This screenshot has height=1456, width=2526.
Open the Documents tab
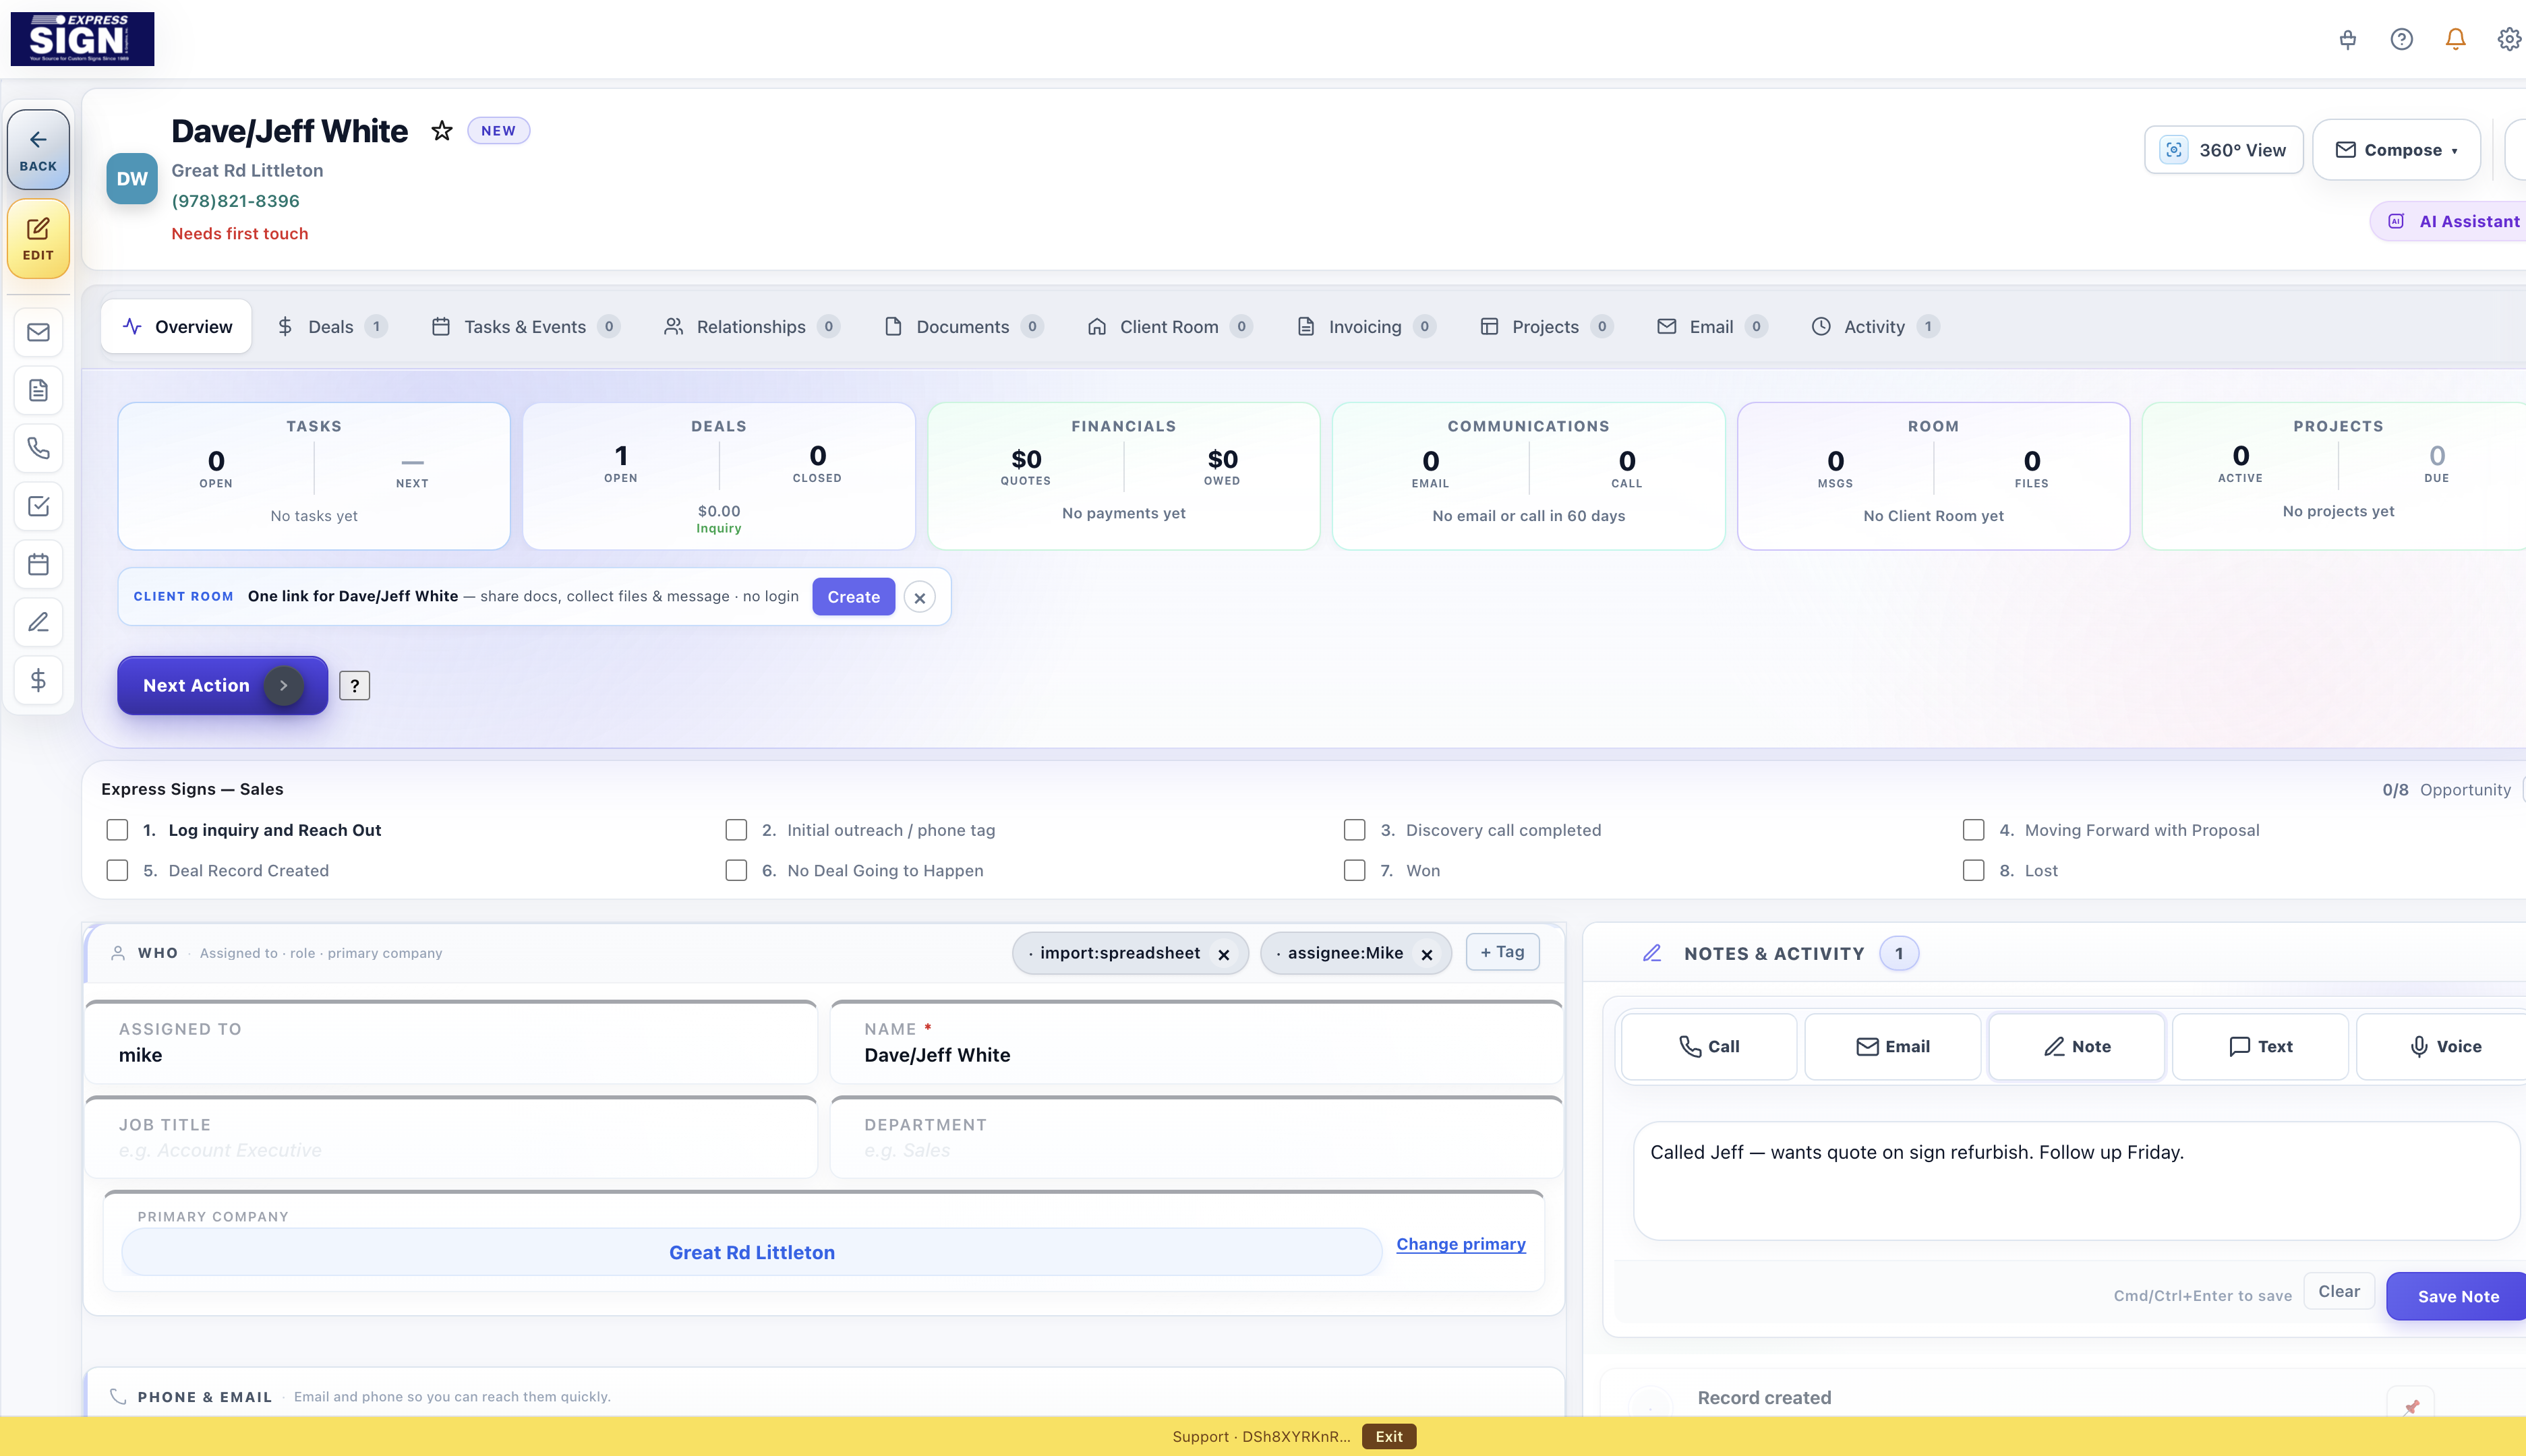964,327
